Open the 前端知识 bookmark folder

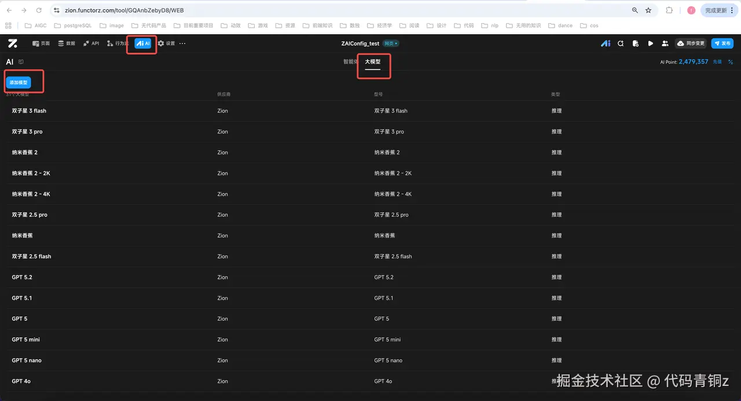click(318, 25)
